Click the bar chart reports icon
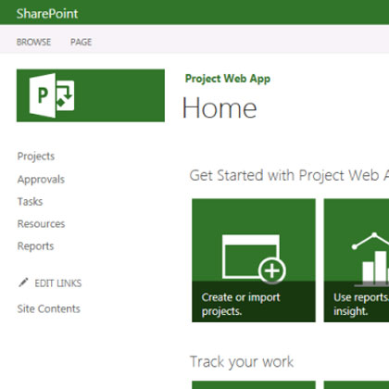This screenshot has height=389, width=389. (371, 259)
